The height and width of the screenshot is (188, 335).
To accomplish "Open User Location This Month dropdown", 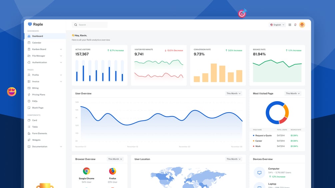I will (234, 159).
